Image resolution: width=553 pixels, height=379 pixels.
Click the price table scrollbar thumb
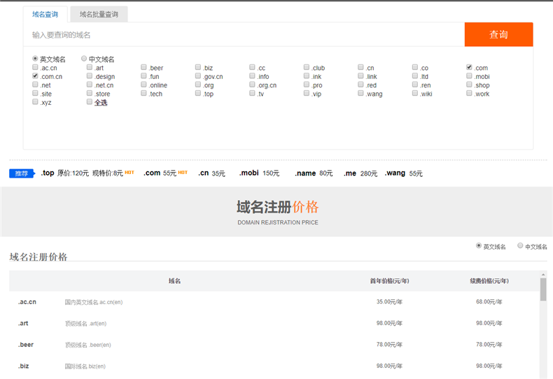[x=543, y=289]
